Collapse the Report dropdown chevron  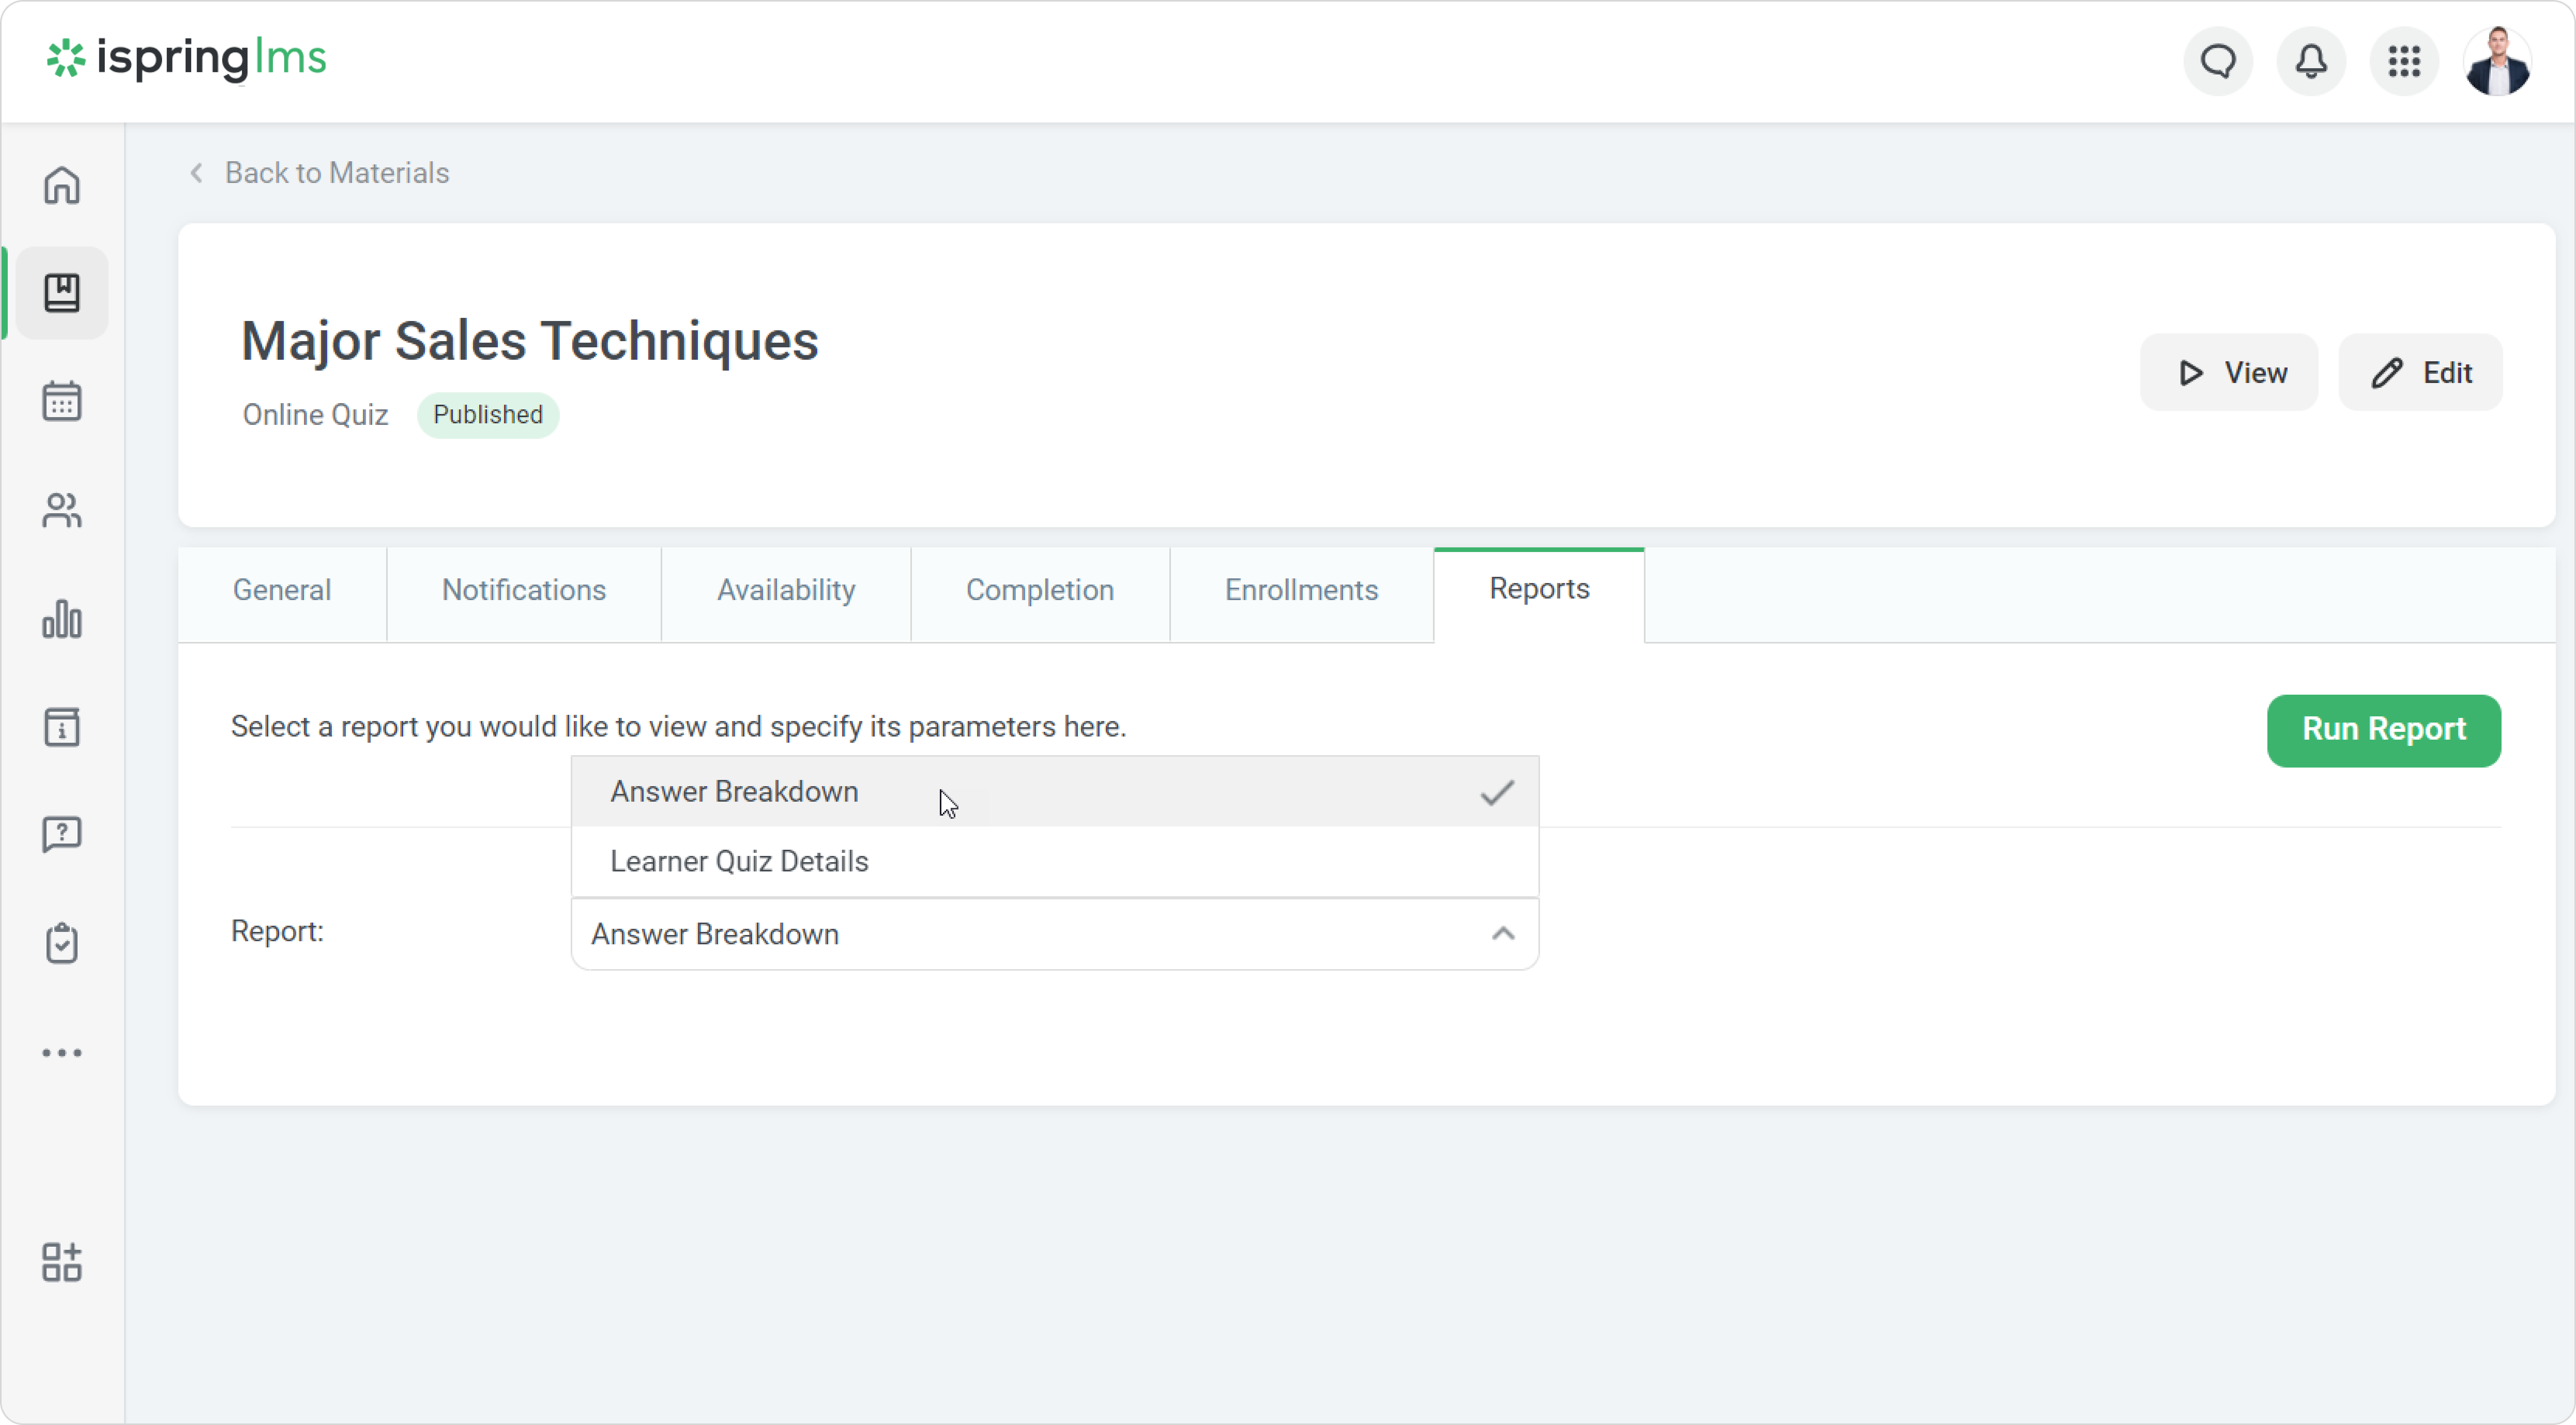click(x=1502, y=934)
